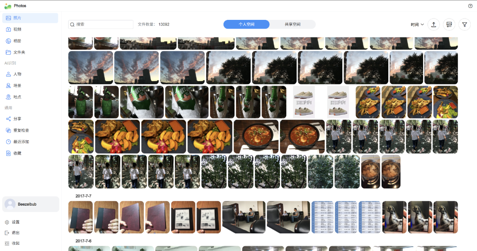
Task: Open last dog phone screen photo
Action: [x=445, y=217]
